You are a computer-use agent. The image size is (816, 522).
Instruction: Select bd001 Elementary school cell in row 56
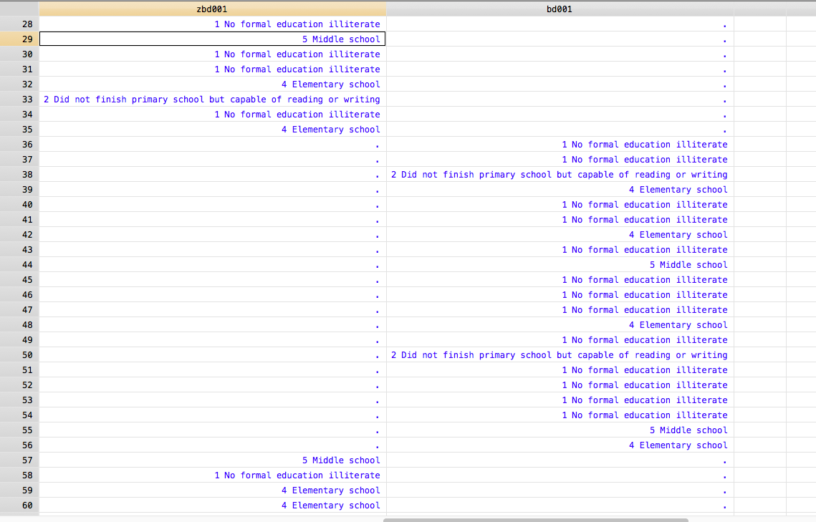pyautogui.click(x=559, y=445)
